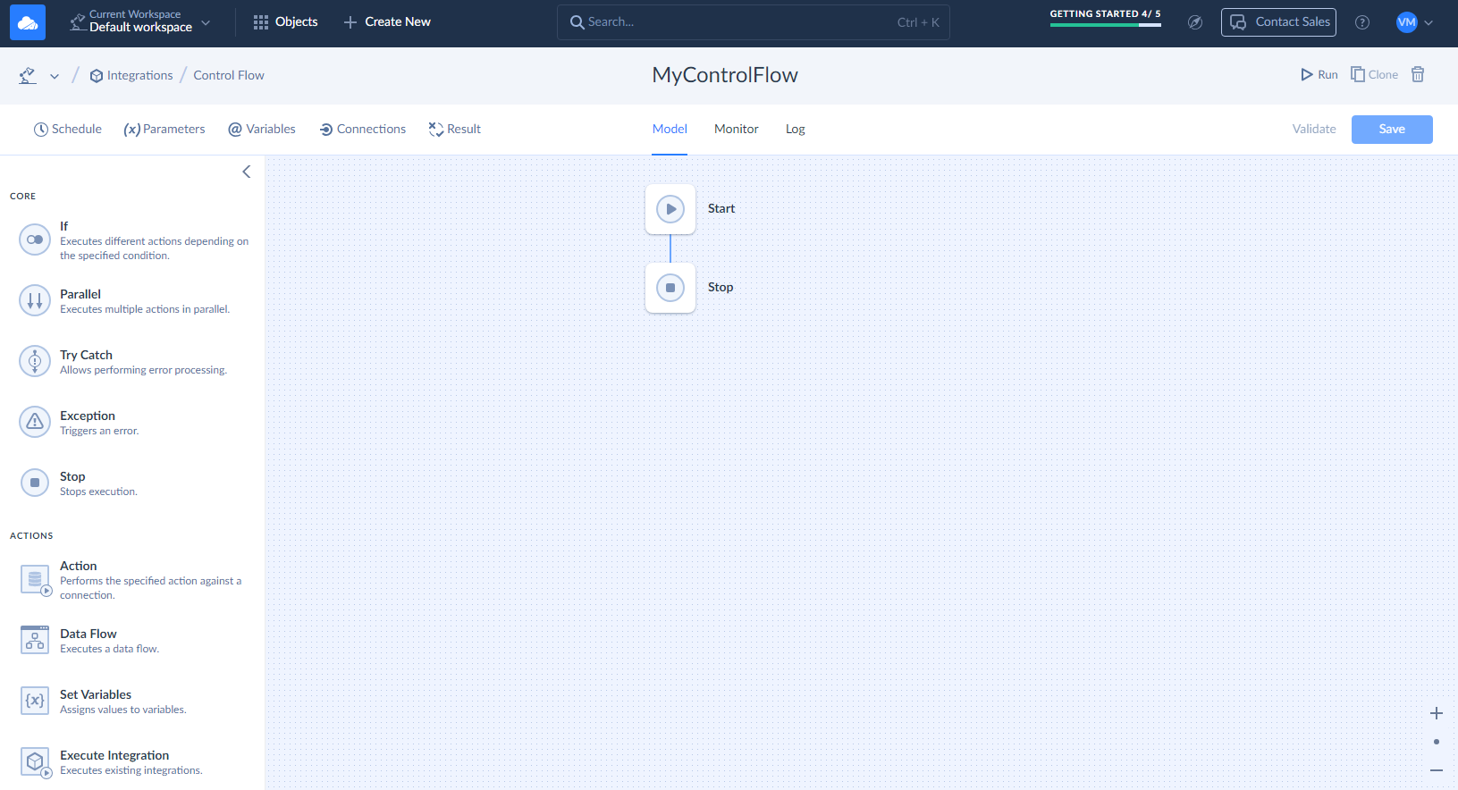Click the Start node on canvas

(670, 209)
